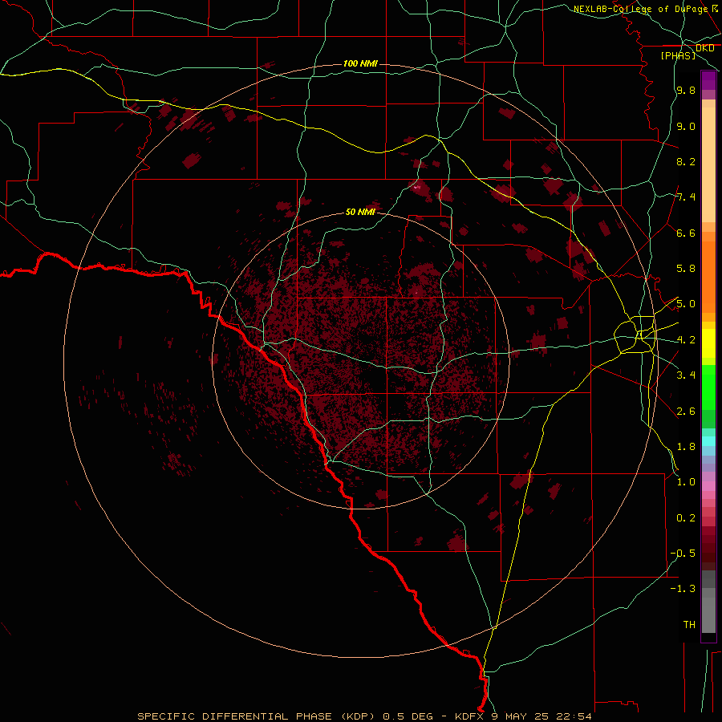Click the 3.4 color scale value

click(x=686, y=375)
